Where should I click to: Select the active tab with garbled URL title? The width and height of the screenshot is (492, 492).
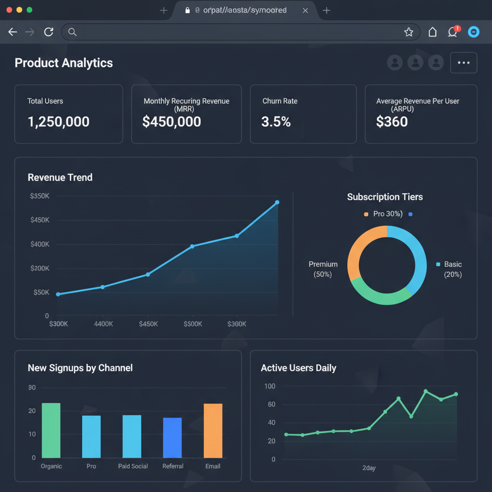(x=245, y=11)
